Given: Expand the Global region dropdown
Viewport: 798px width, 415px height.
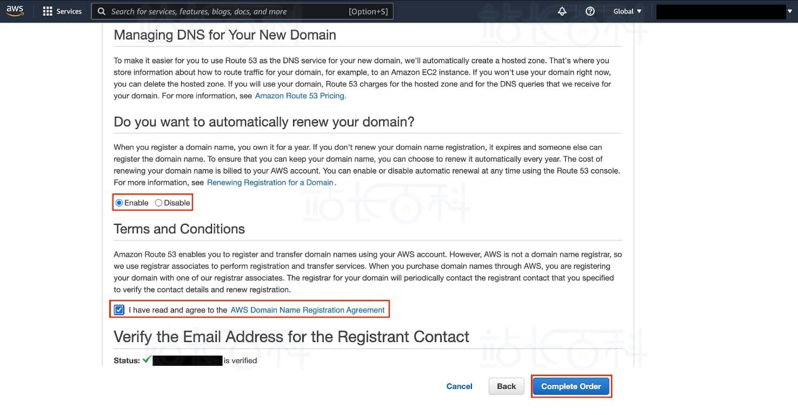Looking at the screenshot, I should [627, 11].
